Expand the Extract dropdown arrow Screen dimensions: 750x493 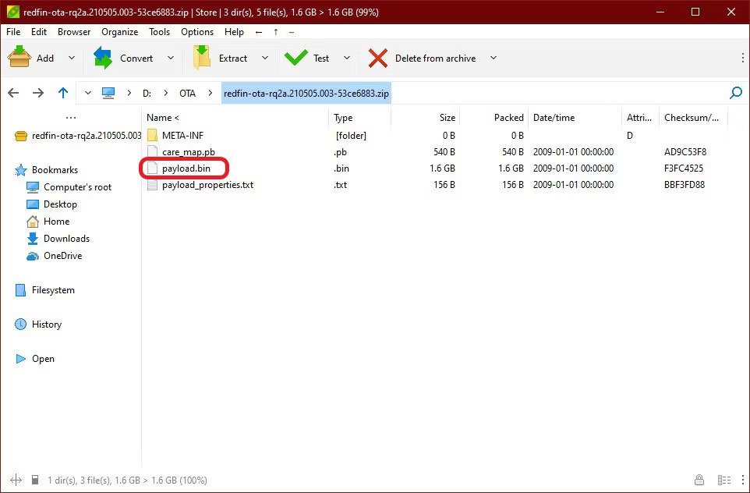click(x=265, y=58)
